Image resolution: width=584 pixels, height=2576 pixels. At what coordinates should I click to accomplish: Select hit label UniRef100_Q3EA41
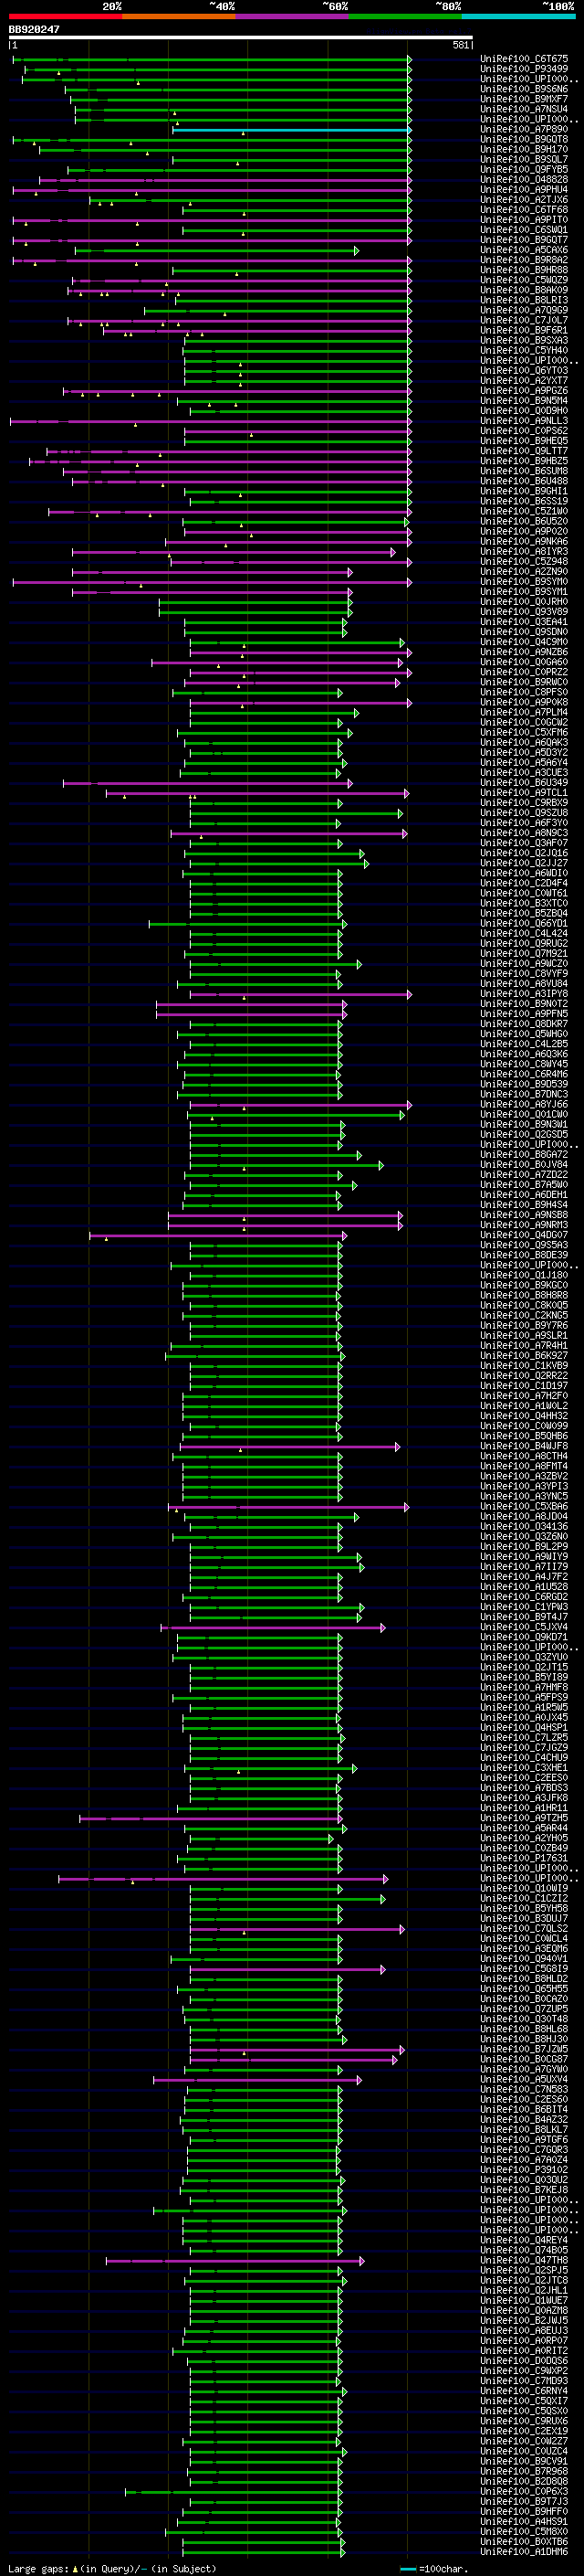coord(524,622)
